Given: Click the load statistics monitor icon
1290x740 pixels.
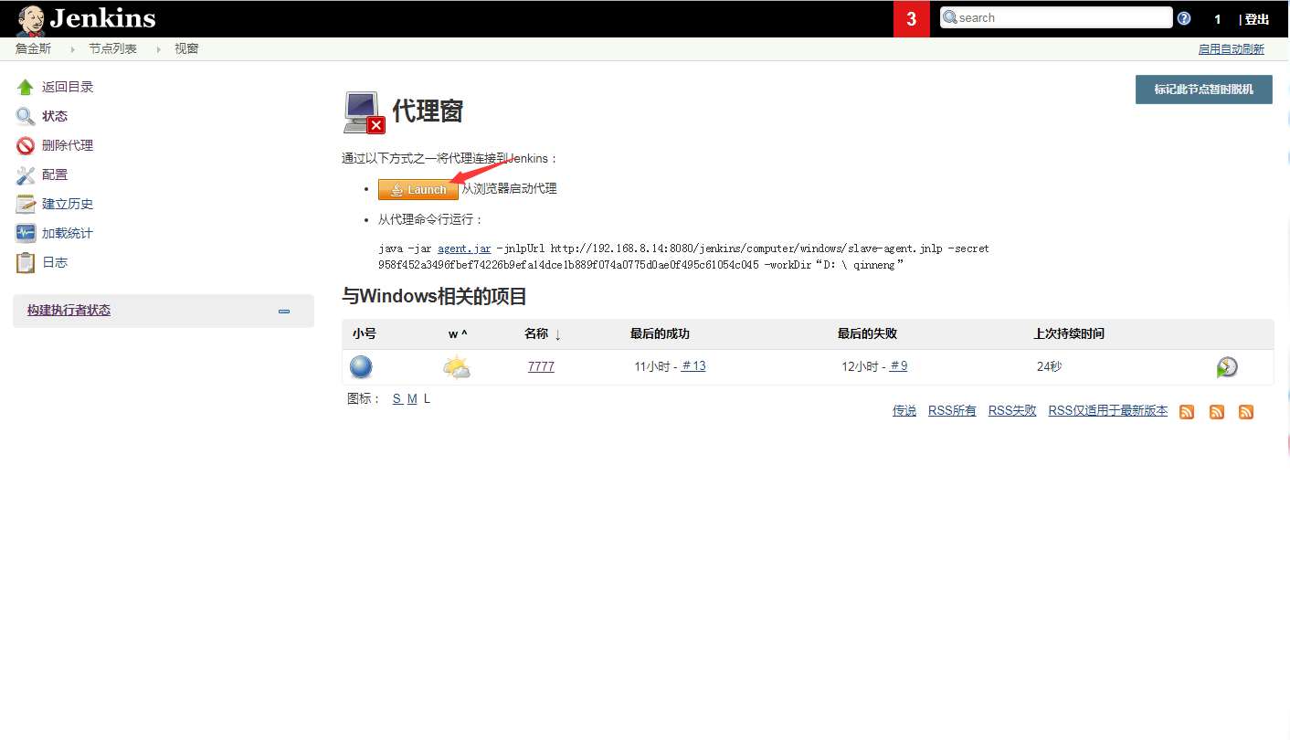Looking at the screenshot, I should pos(26,234).
